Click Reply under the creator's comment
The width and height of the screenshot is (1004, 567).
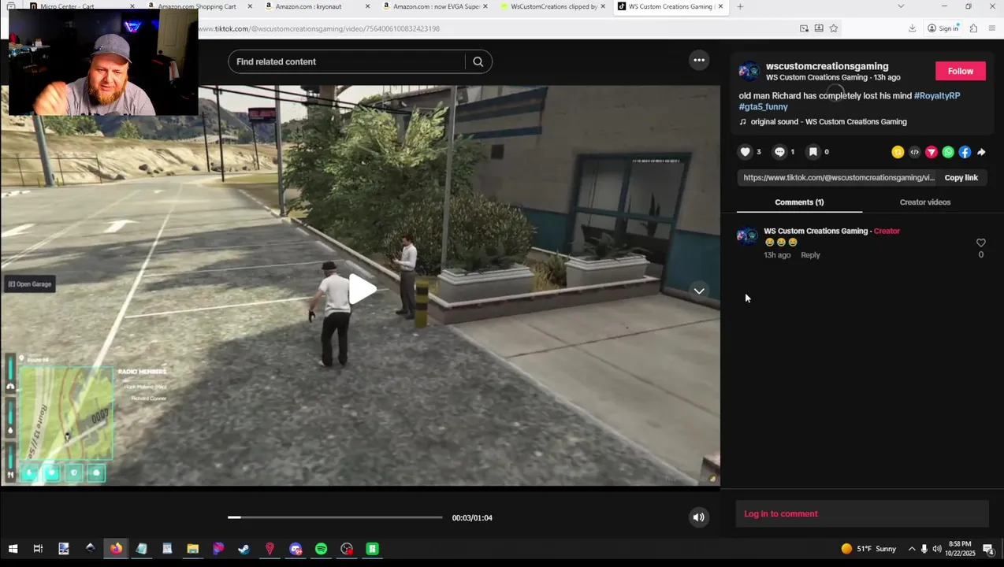(x=810, y=255)
